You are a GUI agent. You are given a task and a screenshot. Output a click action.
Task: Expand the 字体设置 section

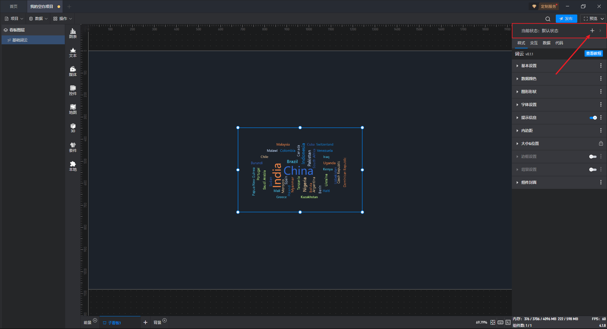point(529,105)
